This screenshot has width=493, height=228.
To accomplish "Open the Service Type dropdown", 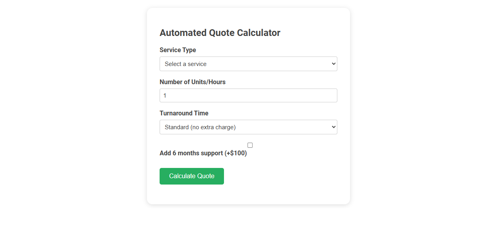I will click(x=248, y=64).
